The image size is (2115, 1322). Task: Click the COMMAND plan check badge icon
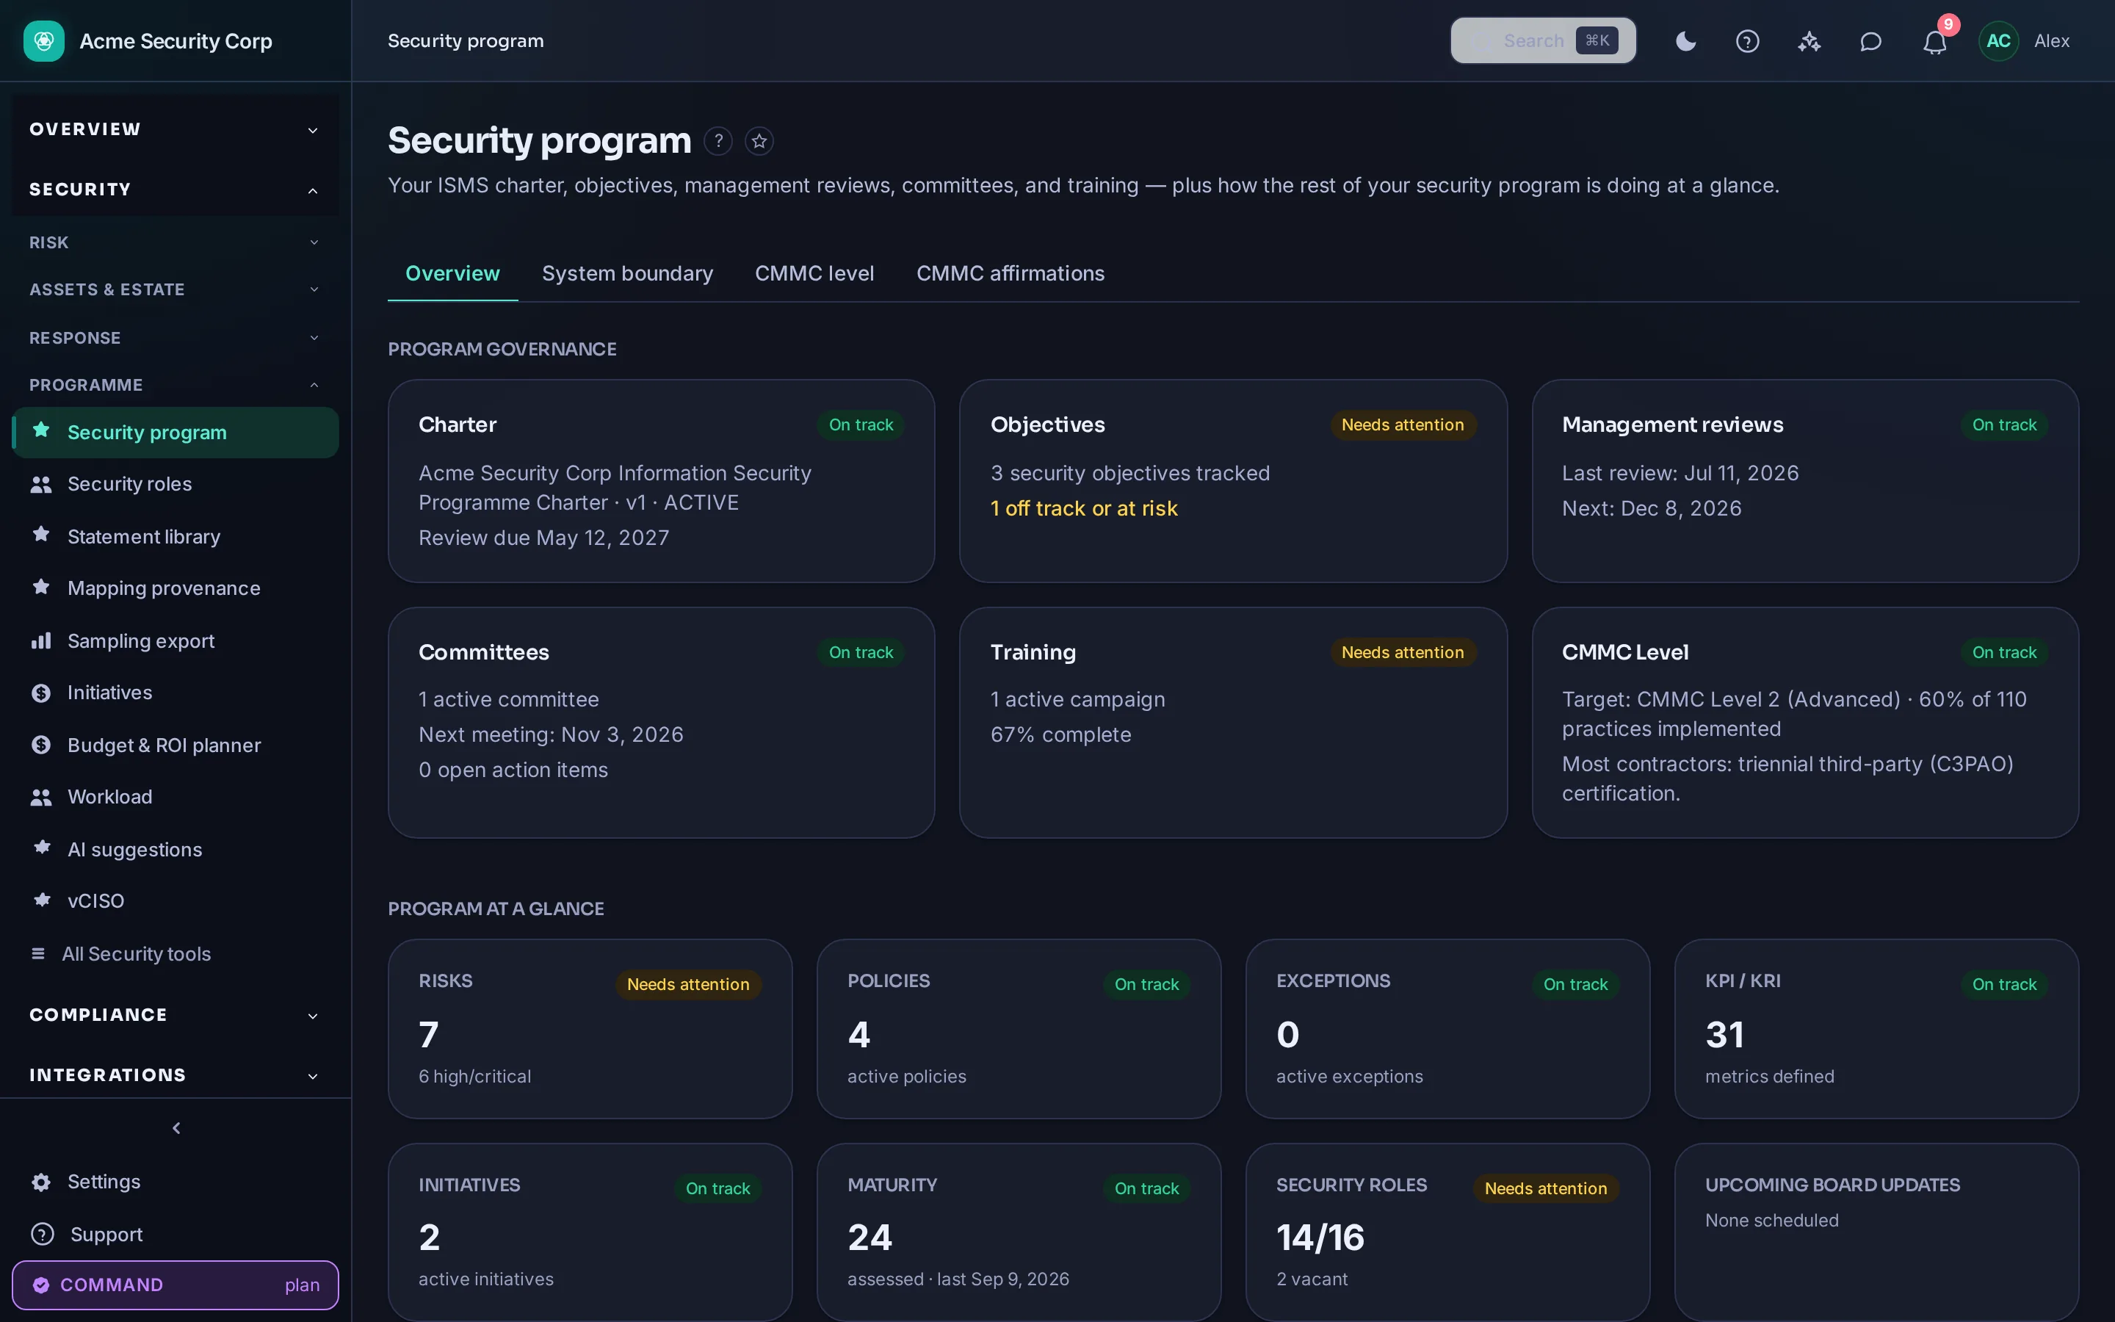(40, 1285)
